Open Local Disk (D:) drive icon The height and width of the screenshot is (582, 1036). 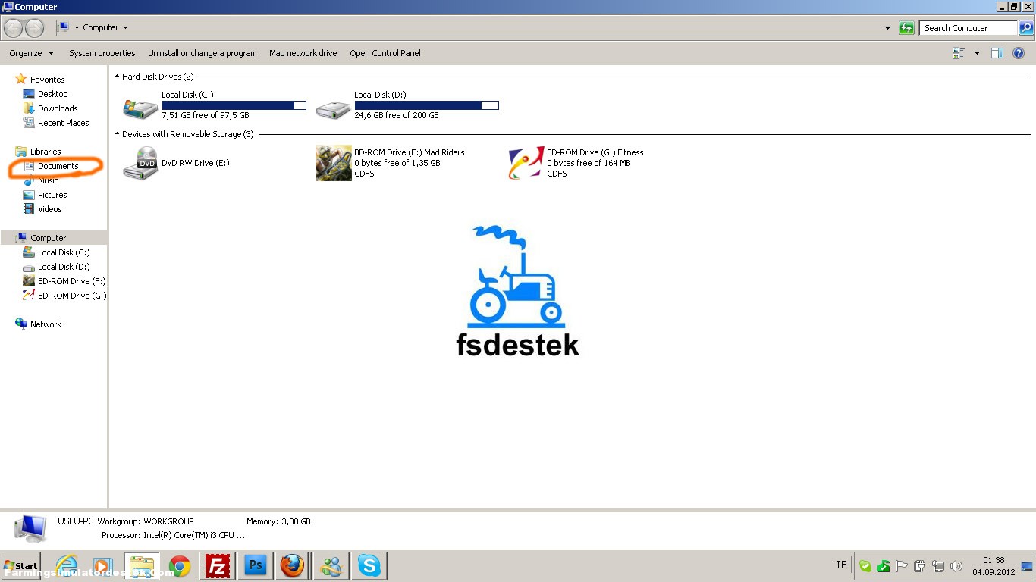coord(333,106)
